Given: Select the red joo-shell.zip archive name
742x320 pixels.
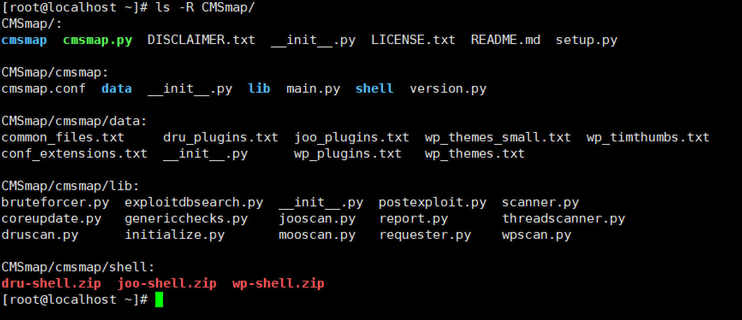Looking at the screenshot, I should [x=167, y=283].
